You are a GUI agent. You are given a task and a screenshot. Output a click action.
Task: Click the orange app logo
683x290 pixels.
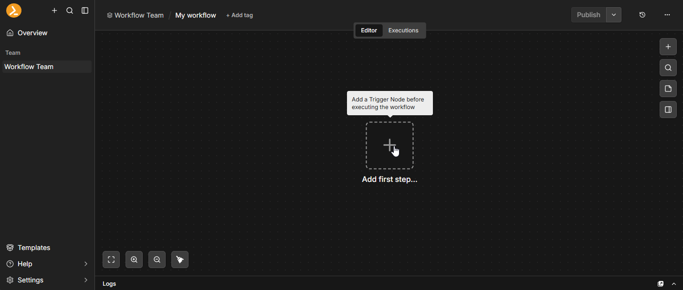pyautogui.click(x=14, y=10)
